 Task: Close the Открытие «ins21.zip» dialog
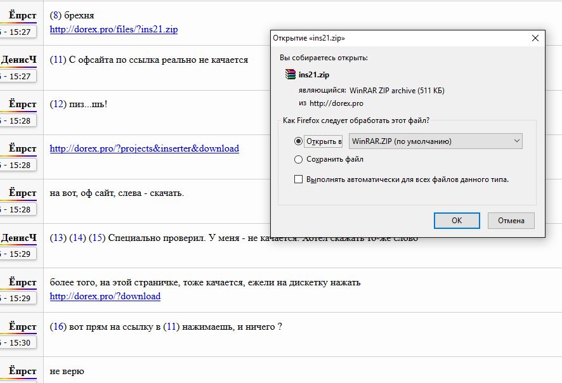(x=535, y=38)
